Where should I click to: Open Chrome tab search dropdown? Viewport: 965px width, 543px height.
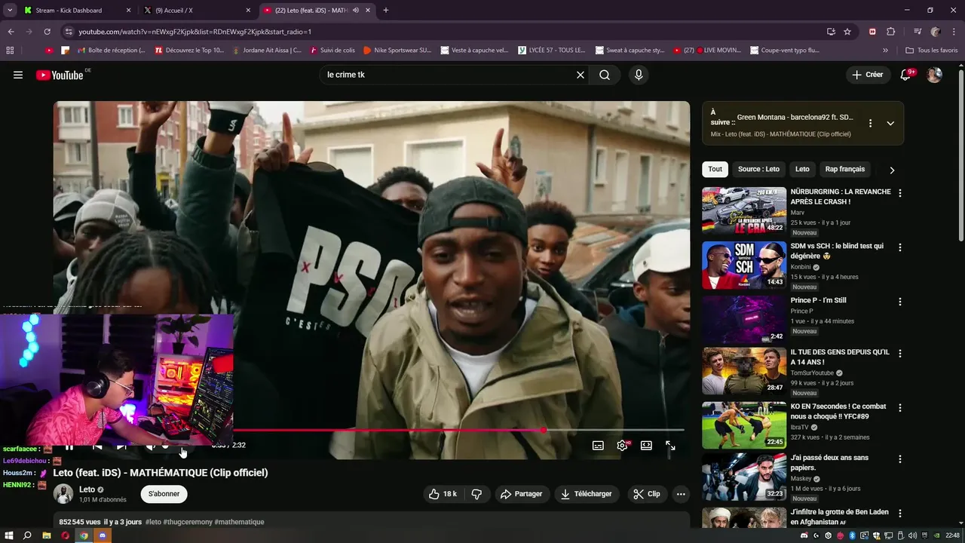tap(10, 10)
